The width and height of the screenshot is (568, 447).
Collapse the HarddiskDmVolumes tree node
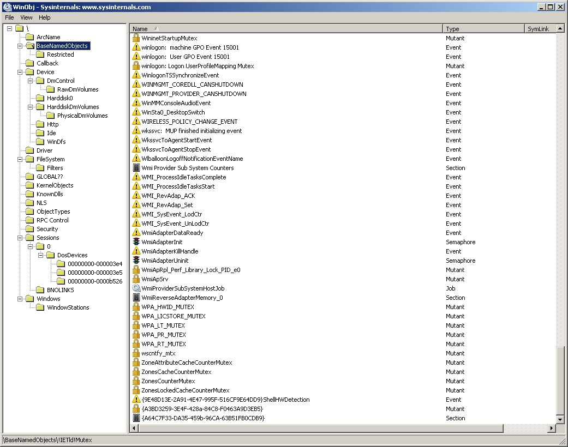click(x=31, y=107)
